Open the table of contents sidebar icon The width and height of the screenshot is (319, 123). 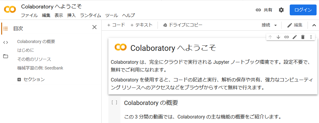tap(5, 29)
